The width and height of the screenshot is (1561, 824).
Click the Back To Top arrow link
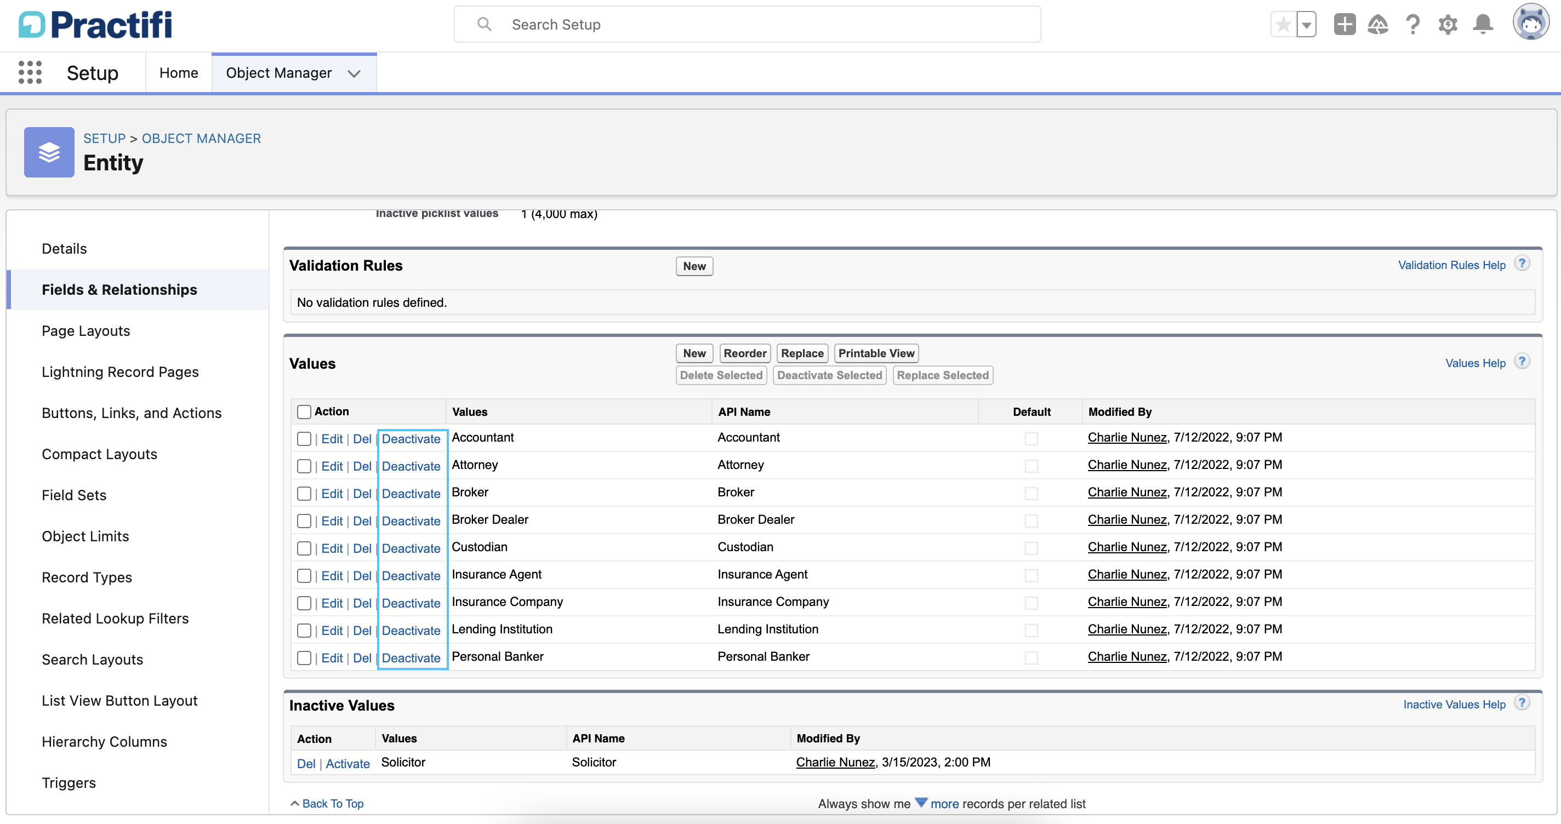(x=327, y=803)
